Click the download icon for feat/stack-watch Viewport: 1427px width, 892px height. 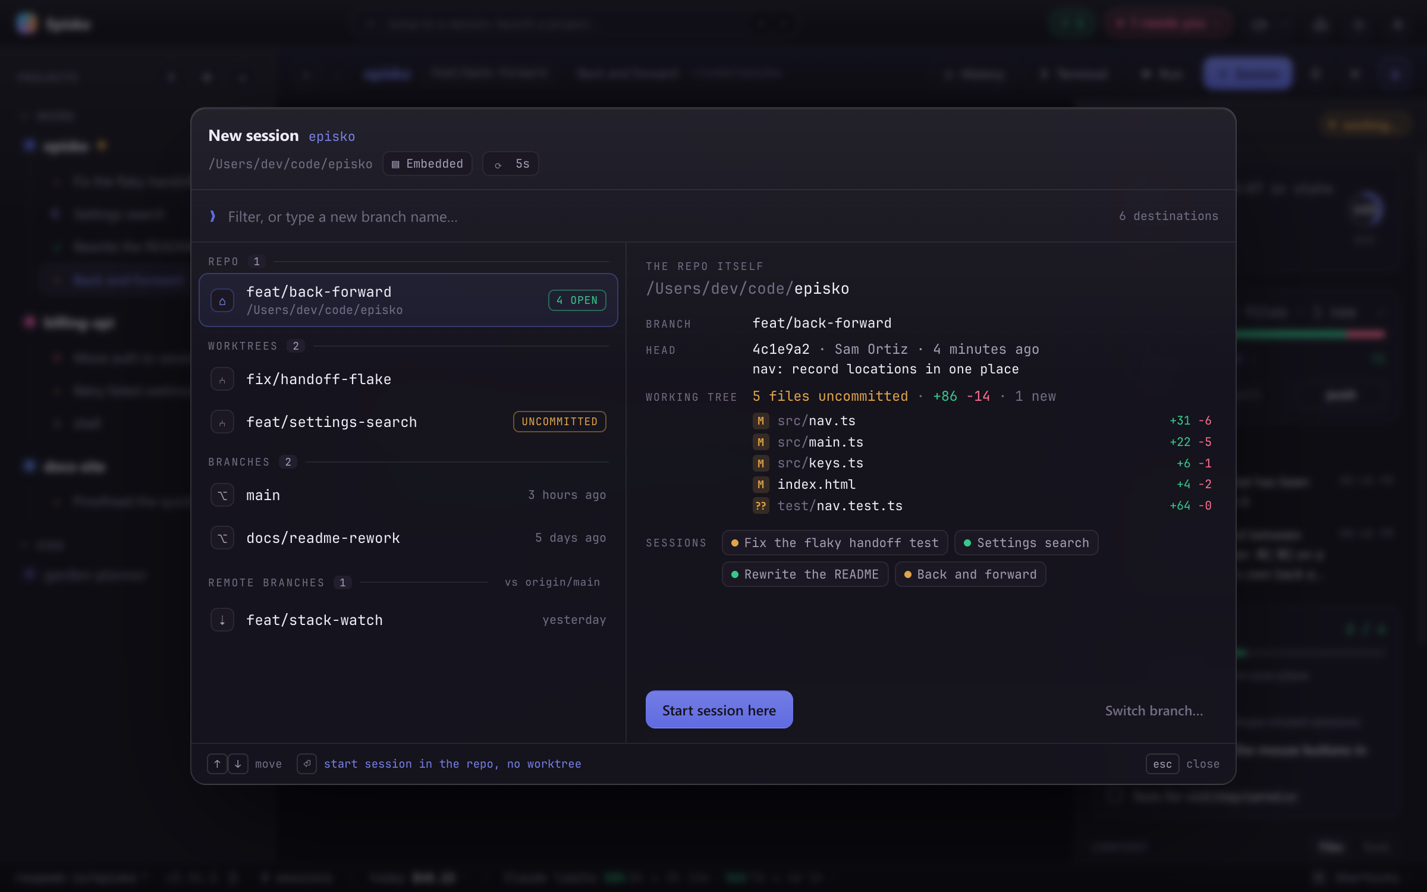(222, 620)
